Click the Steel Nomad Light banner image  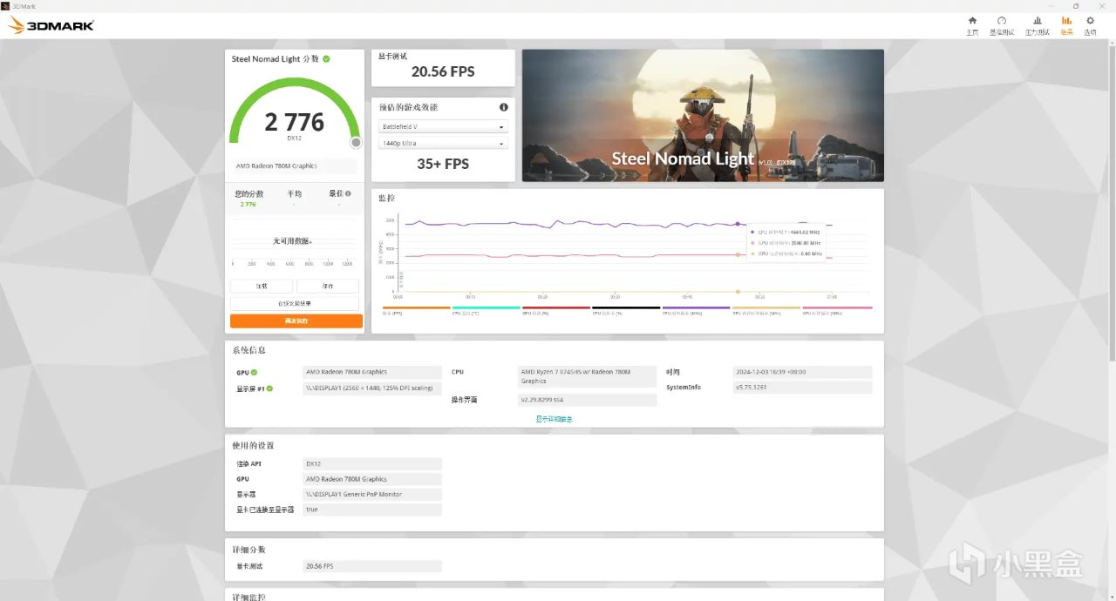[703, 115]
